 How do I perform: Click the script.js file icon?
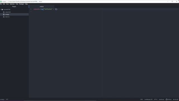tap(4, 14)
